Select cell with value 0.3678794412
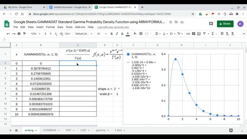The height and width of the screenshot is (139, 247). (41, 69)
